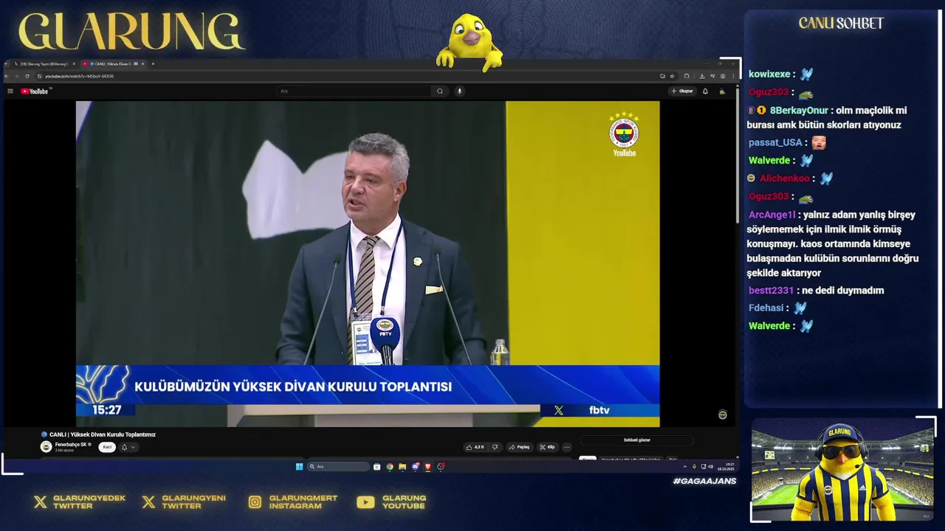Click the GLARUNGYENI Twitter handle
945x531 pixels.
click(194, 502)
